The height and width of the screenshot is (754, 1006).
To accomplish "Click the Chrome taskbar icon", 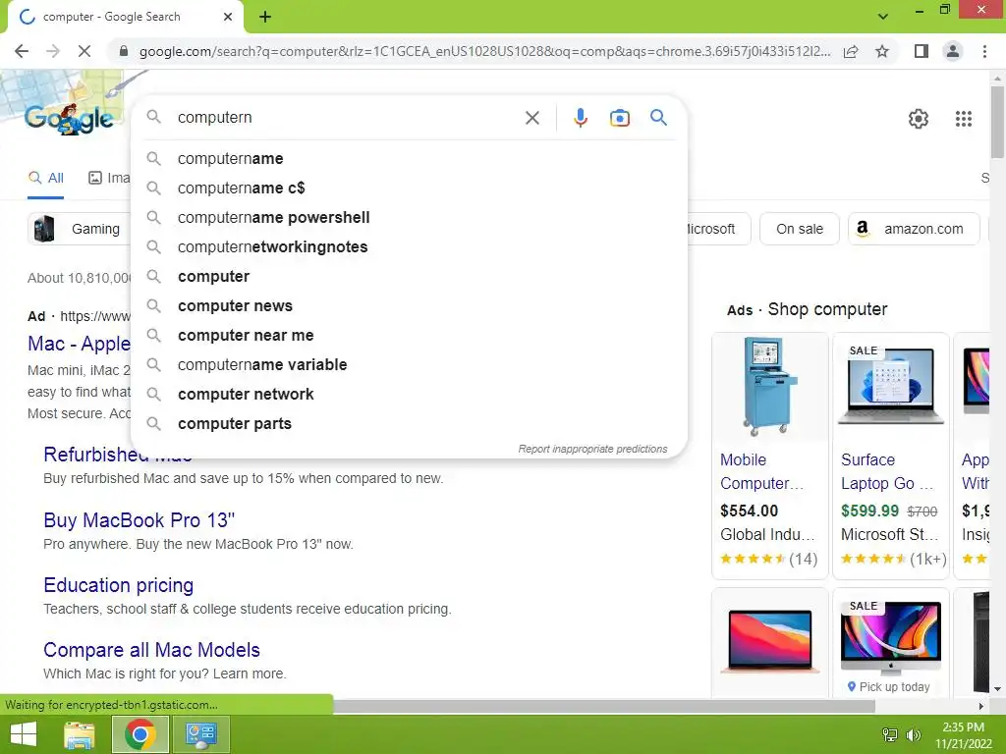I will coord(140,734).
